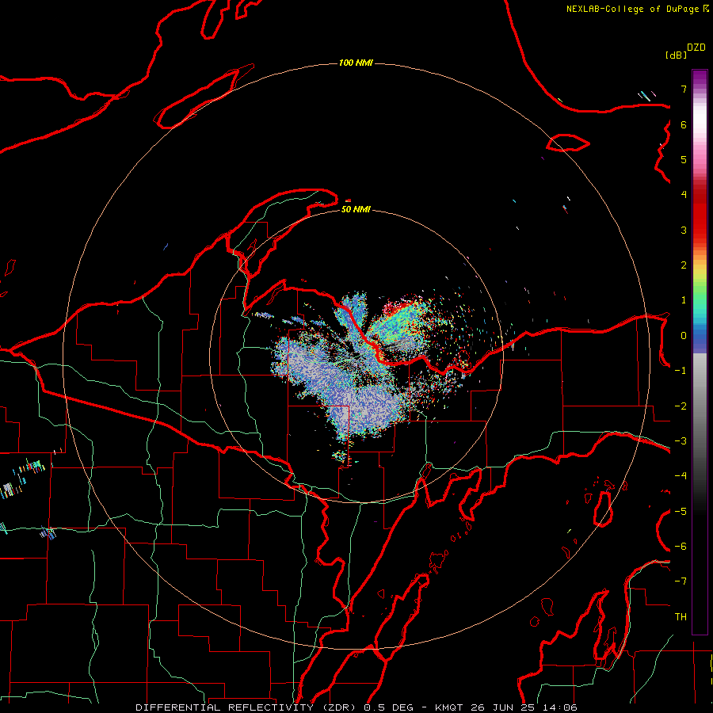Select the -1 value on color scale

(681, 371)
